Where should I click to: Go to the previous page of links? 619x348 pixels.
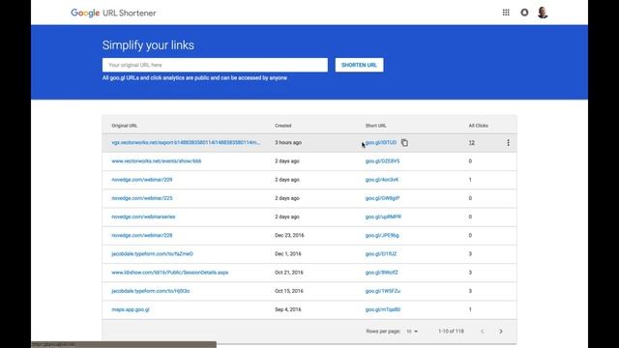[483, 332]
